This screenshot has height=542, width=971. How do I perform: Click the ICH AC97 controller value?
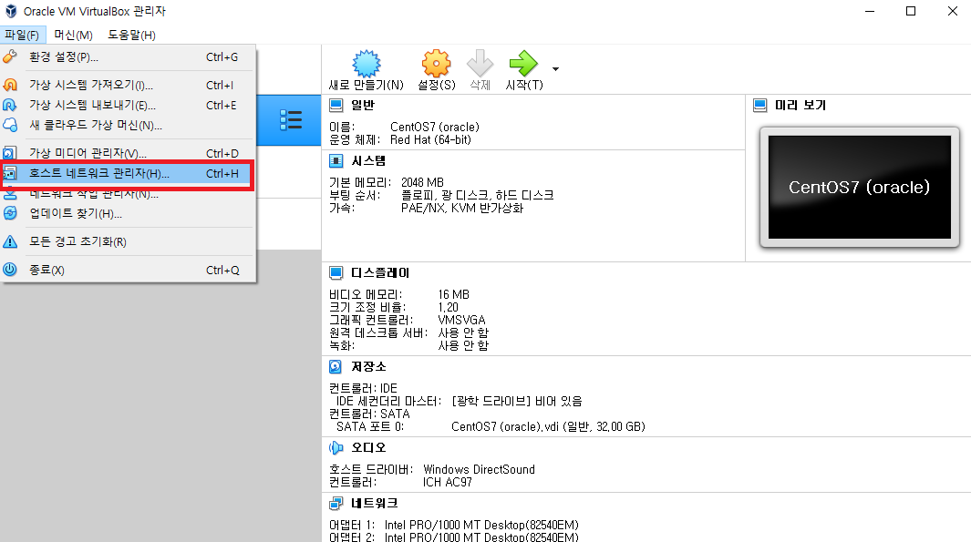pos(447,482)
